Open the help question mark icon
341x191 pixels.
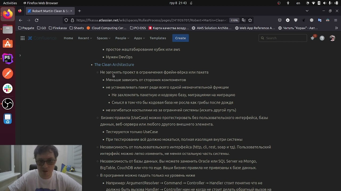(x=322, y=38)
